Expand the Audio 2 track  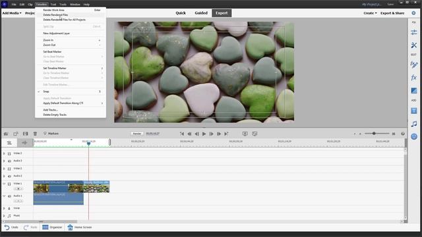click(4, 176)
